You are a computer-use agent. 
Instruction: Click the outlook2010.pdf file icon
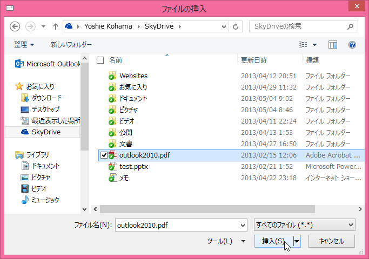point(113,155)
